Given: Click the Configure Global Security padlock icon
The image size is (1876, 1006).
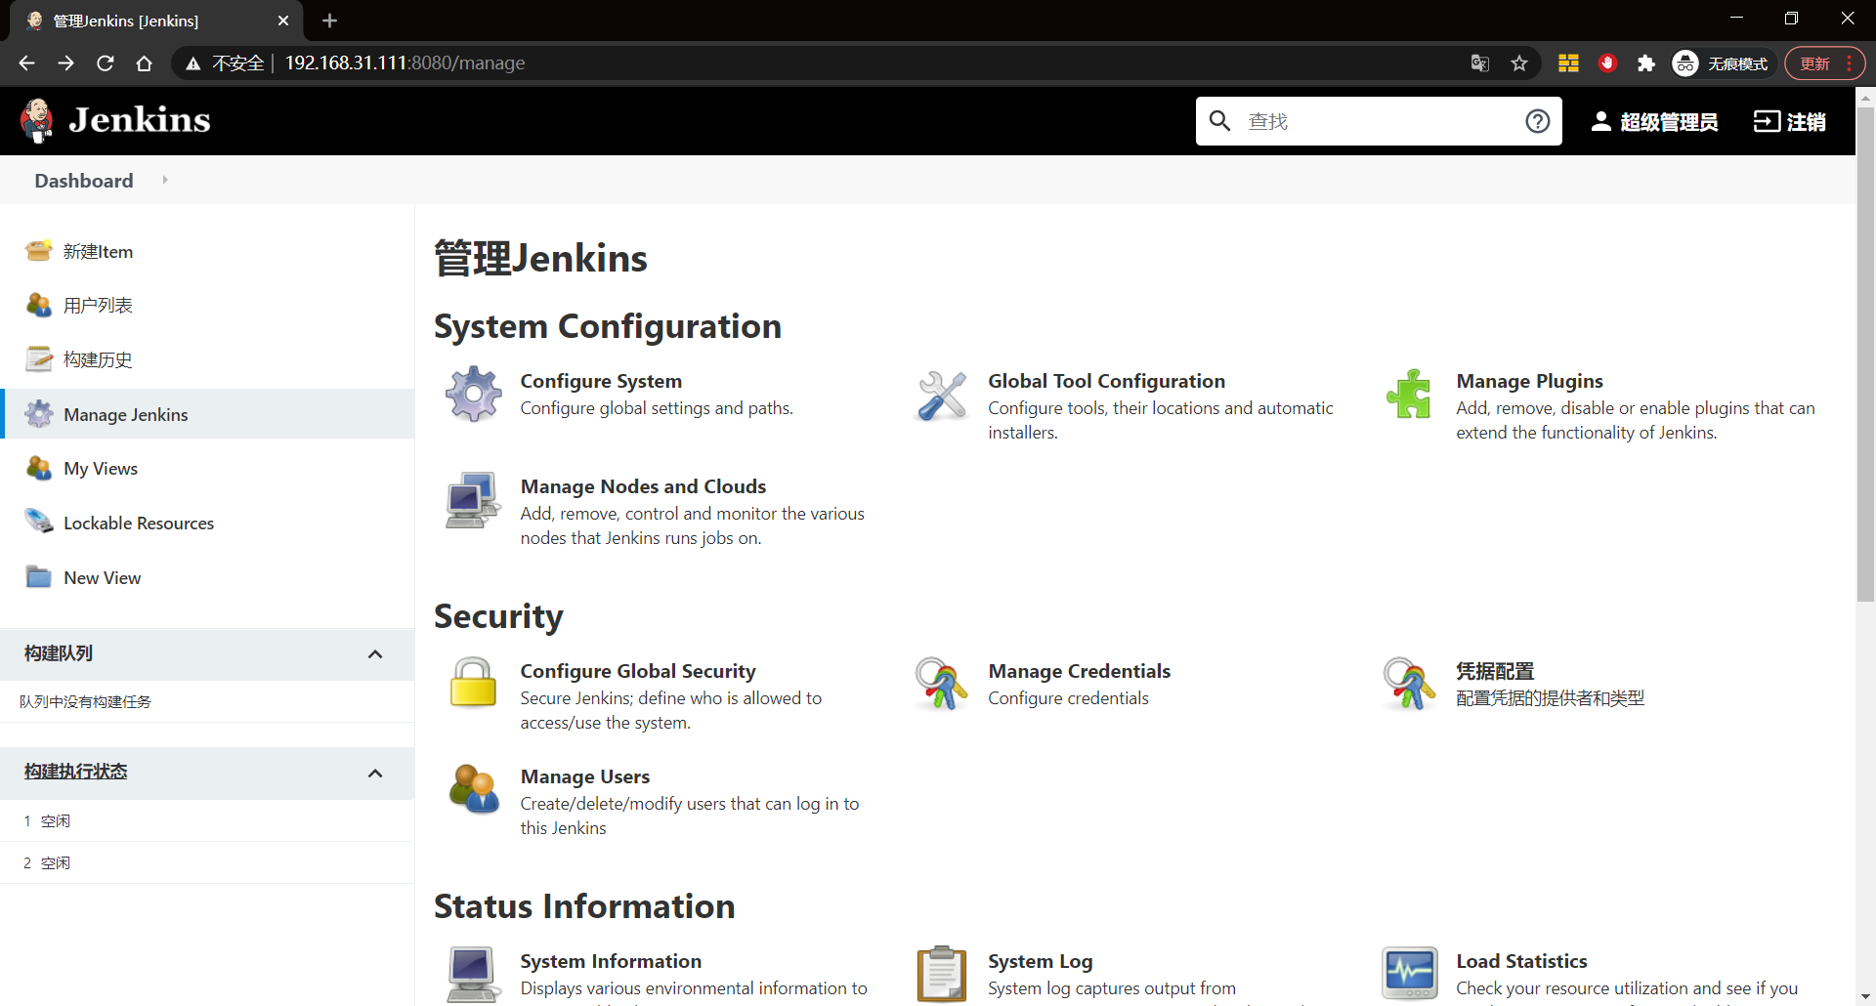Looking at the screenshot, I should 474,683.
